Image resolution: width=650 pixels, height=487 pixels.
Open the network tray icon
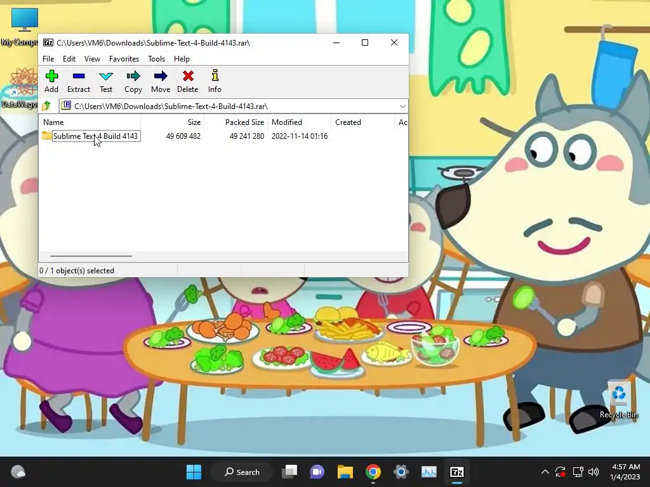pyautogui.click(x=578, y=472)
